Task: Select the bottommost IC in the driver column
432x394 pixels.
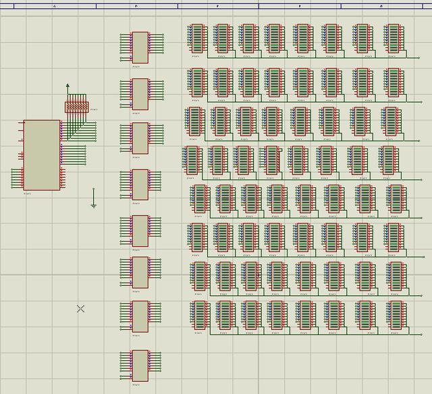Action: 140,365
